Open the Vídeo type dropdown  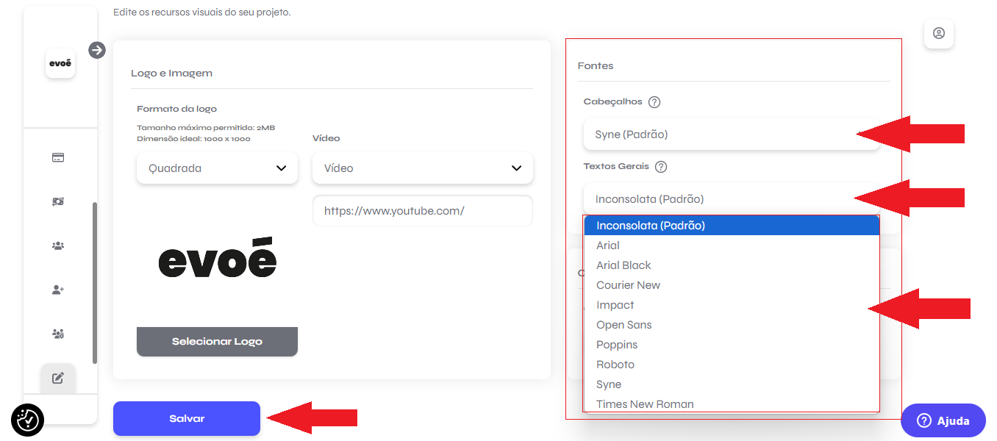(423, 168)
